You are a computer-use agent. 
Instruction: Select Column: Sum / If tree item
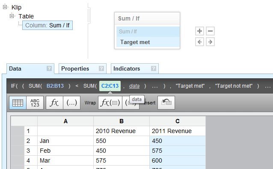pos(47,25)
